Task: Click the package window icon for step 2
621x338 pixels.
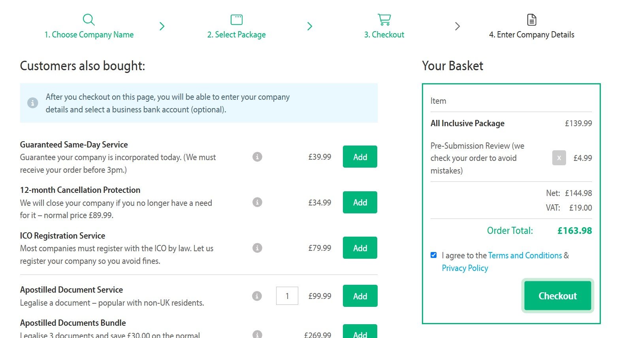Action: pos(237,20)
